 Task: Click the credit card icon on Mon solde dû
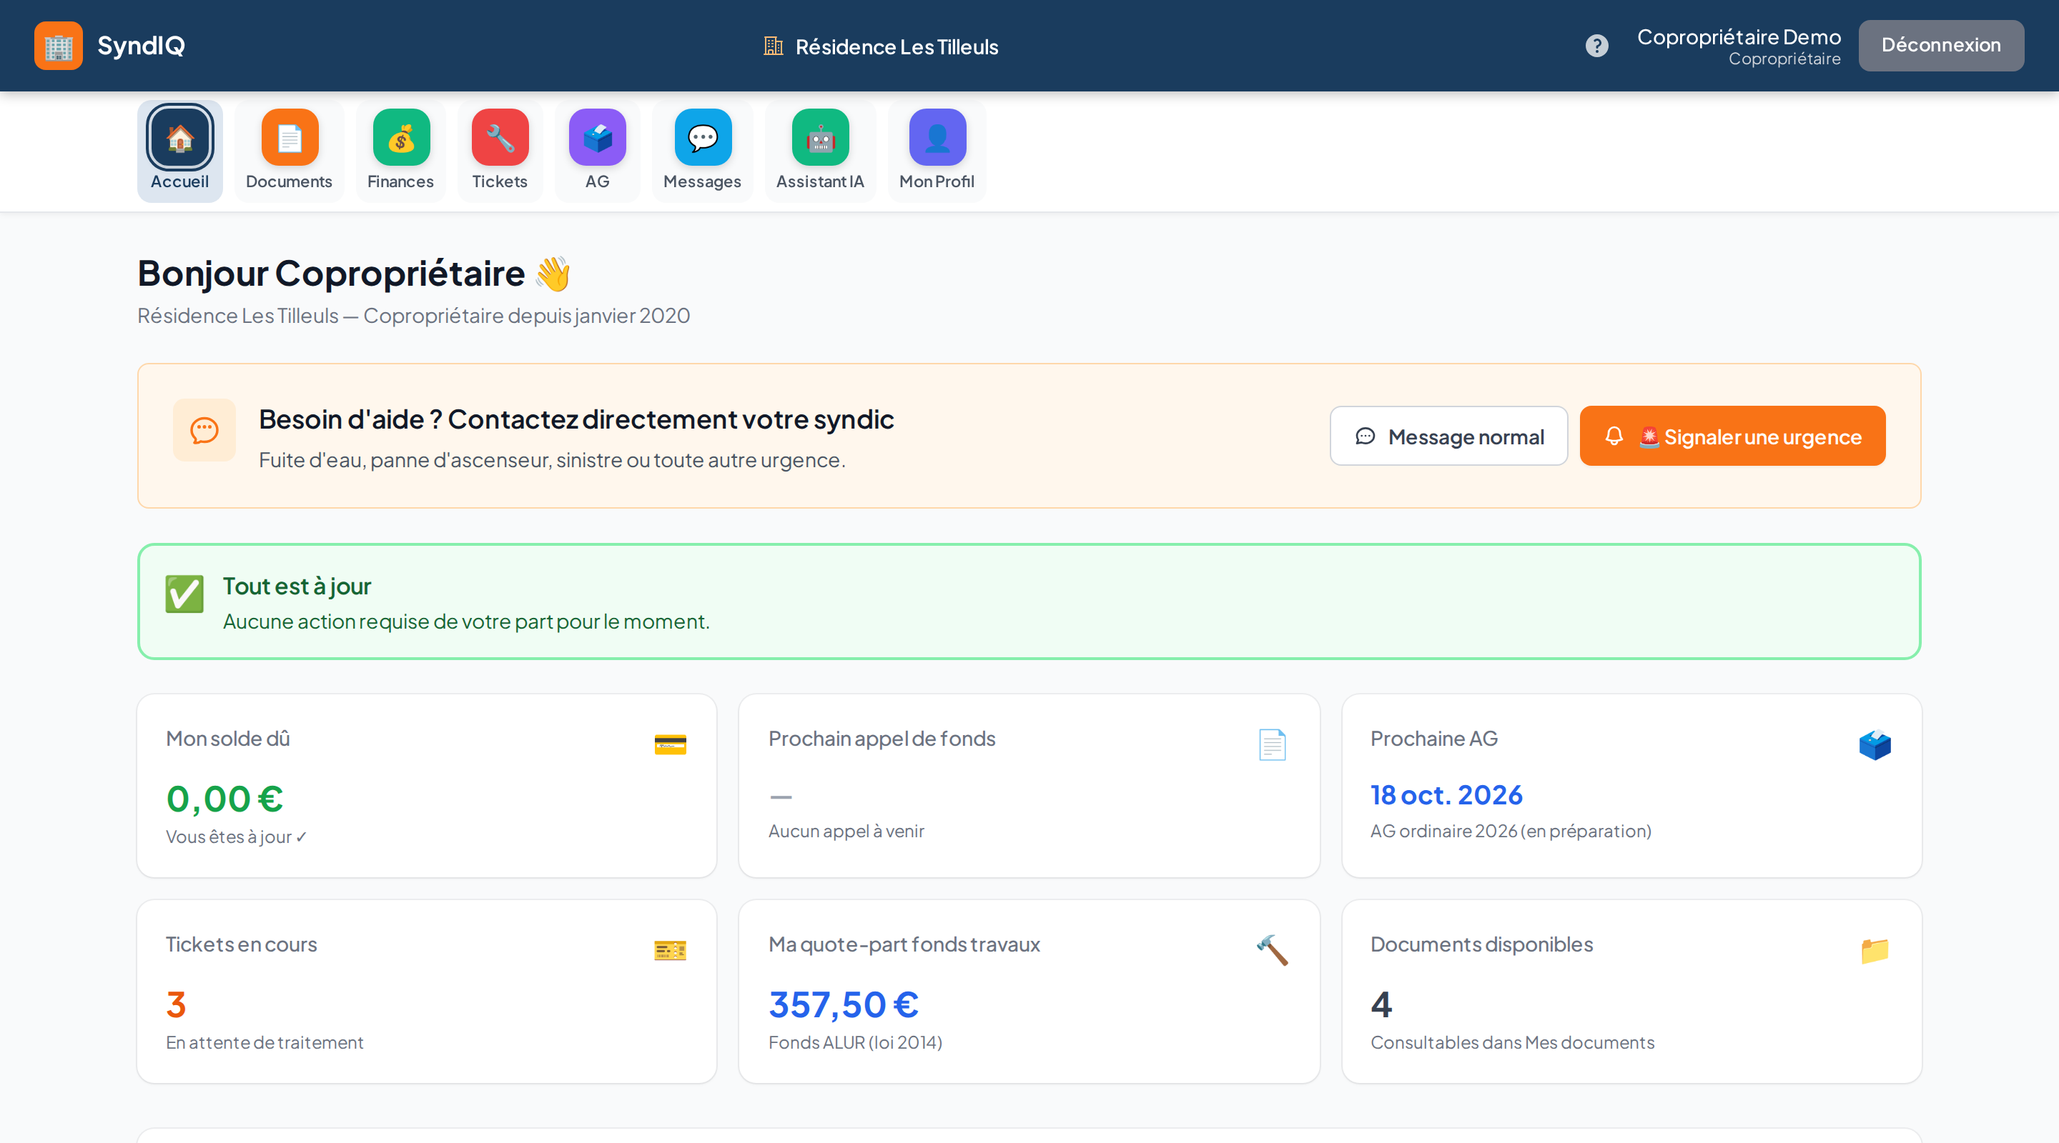tap(670, 744)
